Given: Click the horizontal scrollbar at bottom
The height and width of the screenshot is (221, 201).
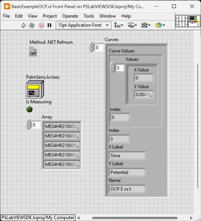Looking at the screenshot, I should (134, 218).
